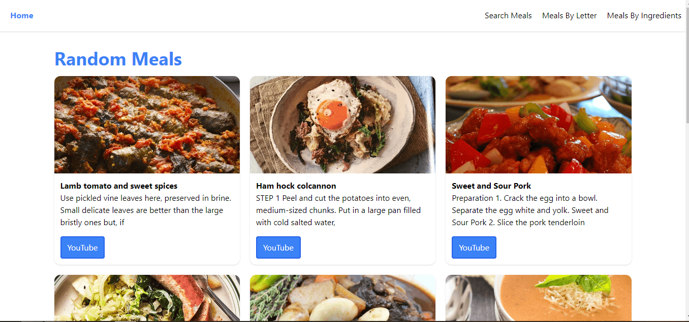Image resolution: width=689 pixels, height=322 pixels.
Task: Open the Sweet and Sour Pork image
Action: click(539, 125)
